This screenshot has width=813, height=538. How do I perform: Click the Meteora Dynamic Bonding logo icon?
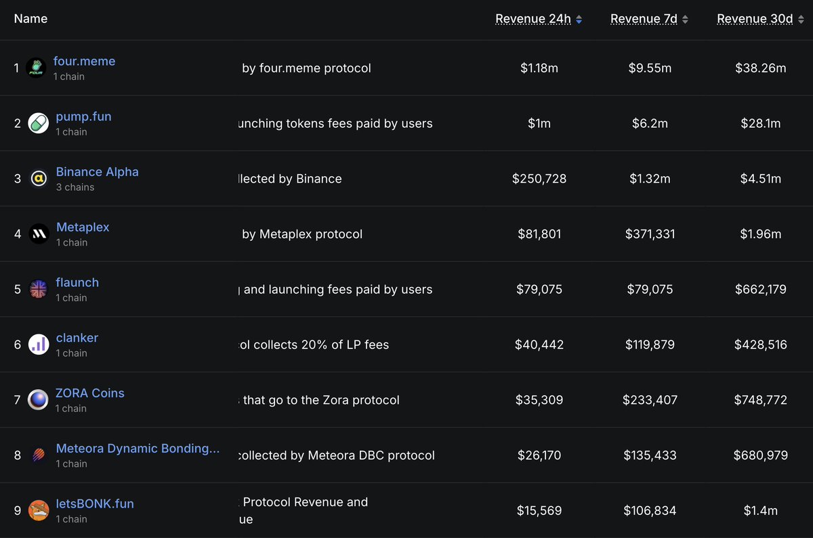click(39, 455)
